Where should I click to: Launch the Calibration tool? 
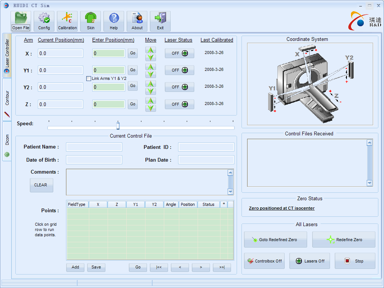coord(67,21)
